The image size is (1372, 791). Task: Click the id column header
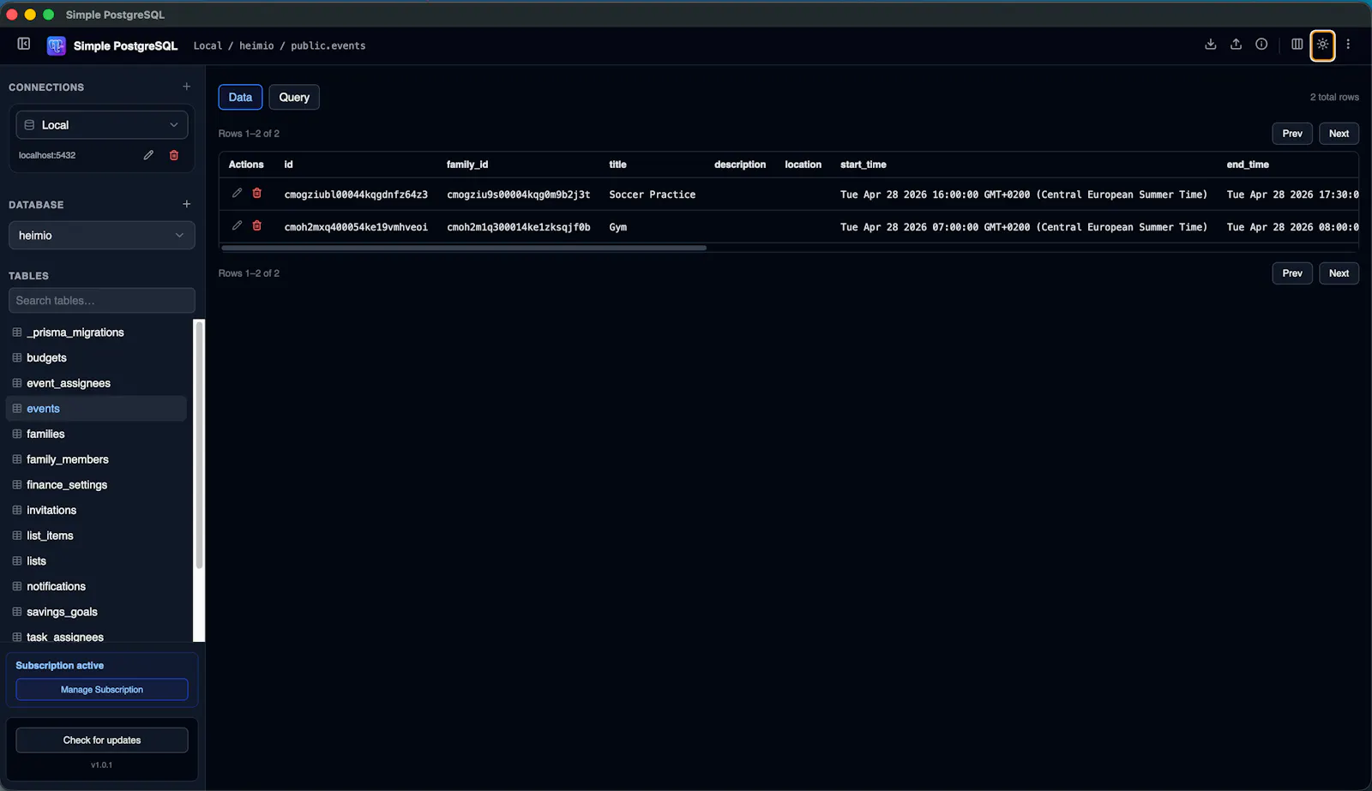click(289, 165)
